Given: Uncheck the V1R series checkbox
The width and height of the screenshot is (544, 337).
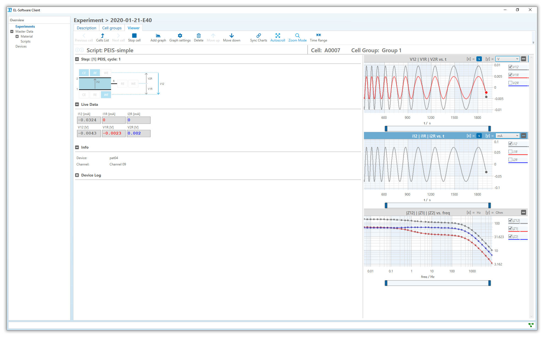Looking at the screenshot, I should click(x=510, y=75).
